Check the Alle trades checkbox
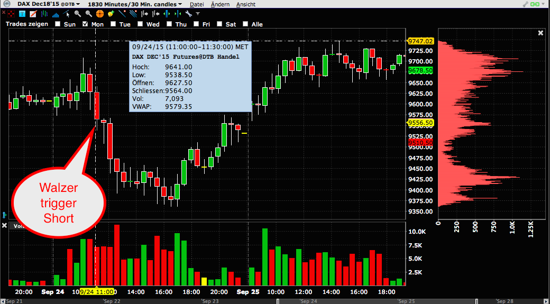Screen dimensions: 550x304 coord(245,24)
